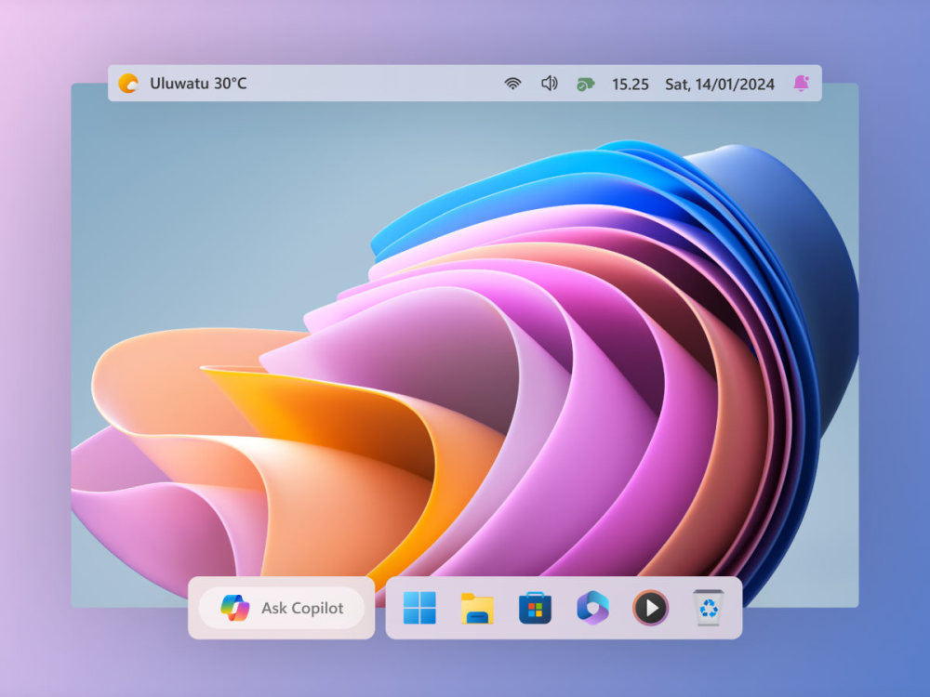Open the Microsoft 365 app icon
Image resolution: width=930 pixels, height=697 pixels.
(592, 608)
